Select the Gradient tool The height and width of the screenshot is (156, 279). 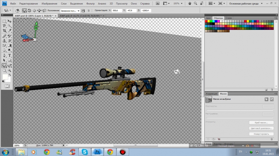(x=10, y=46)
